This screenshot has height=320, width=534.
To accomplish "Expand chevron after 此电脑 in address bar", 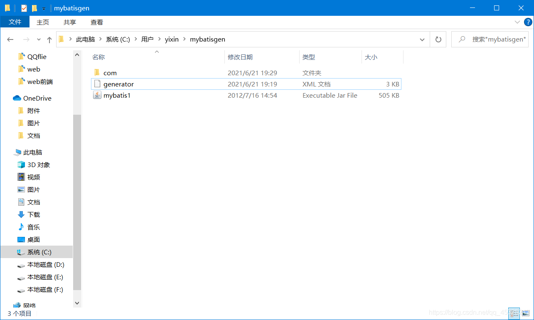I will coord(100,39).
